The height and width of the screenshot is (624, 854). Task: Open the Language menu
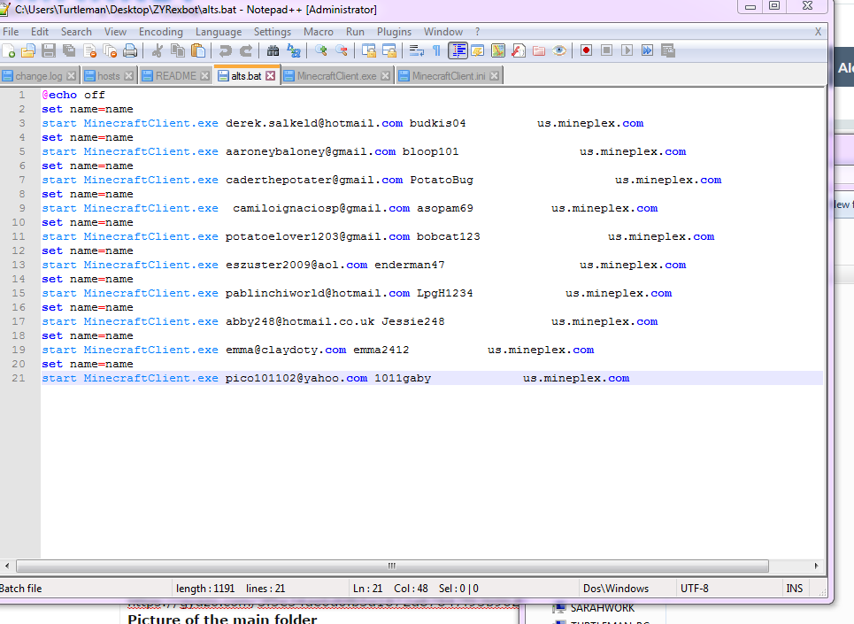[219, 32]
